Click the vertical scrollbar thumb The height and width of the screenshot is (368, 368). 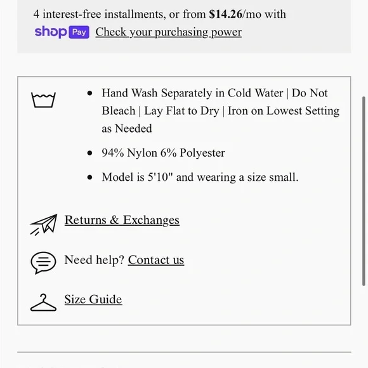364,191
